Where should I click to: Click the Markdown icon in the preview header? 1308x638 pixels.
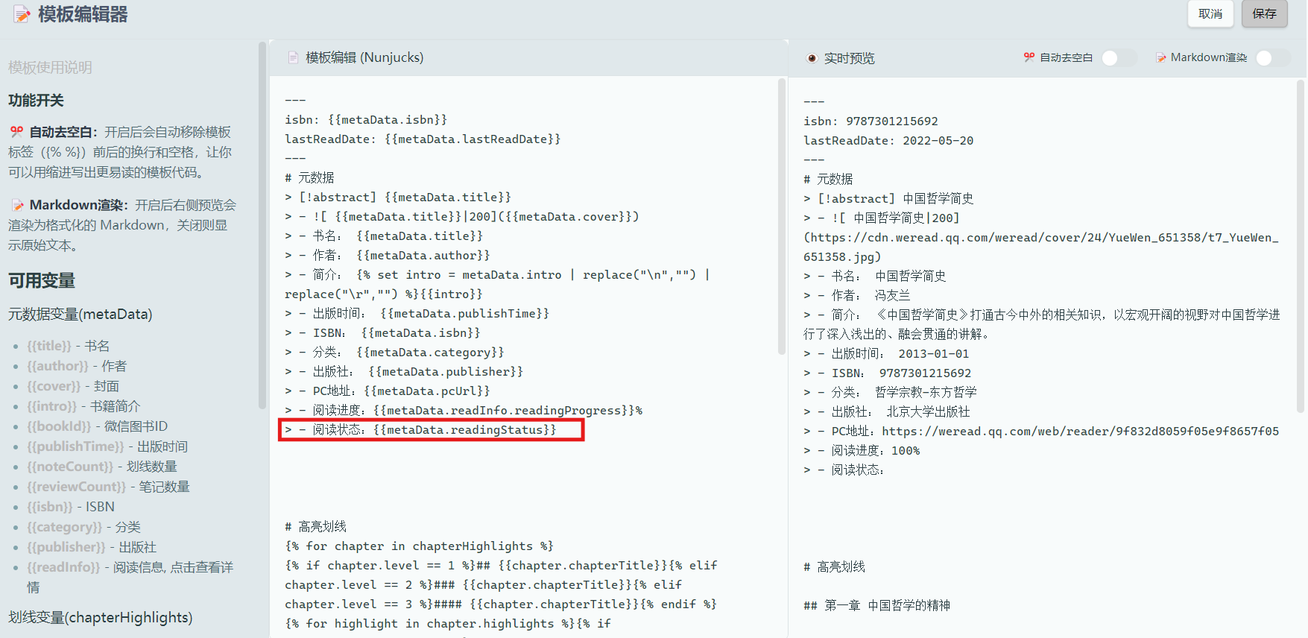point(1160,57)
